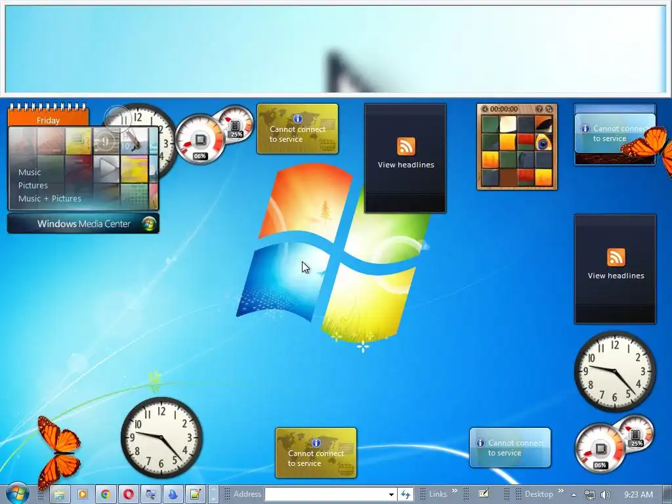Select Music in the Media Center gadget
The width and height of the screenshot is (672, 504).
point(30,173)
